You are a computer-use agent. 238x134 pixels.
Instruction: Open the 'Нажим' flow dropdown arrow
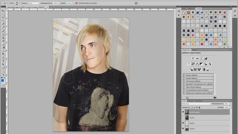pyautogui.click(x=72, y=3)
